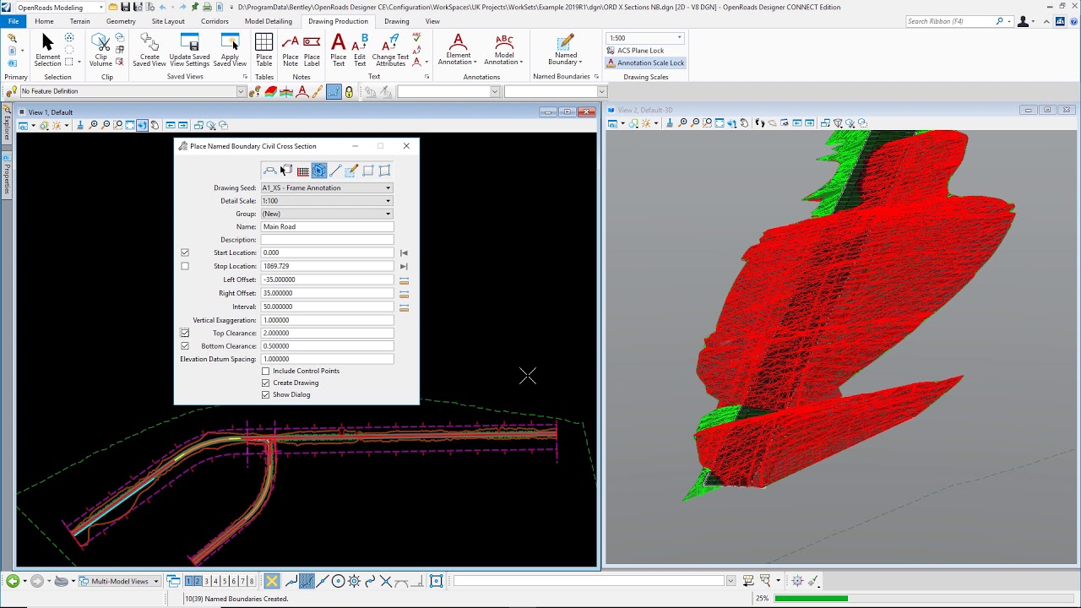
Task: Enable the Stop Location checkbox
Action: pyautogui.click(x=185, y=266)
